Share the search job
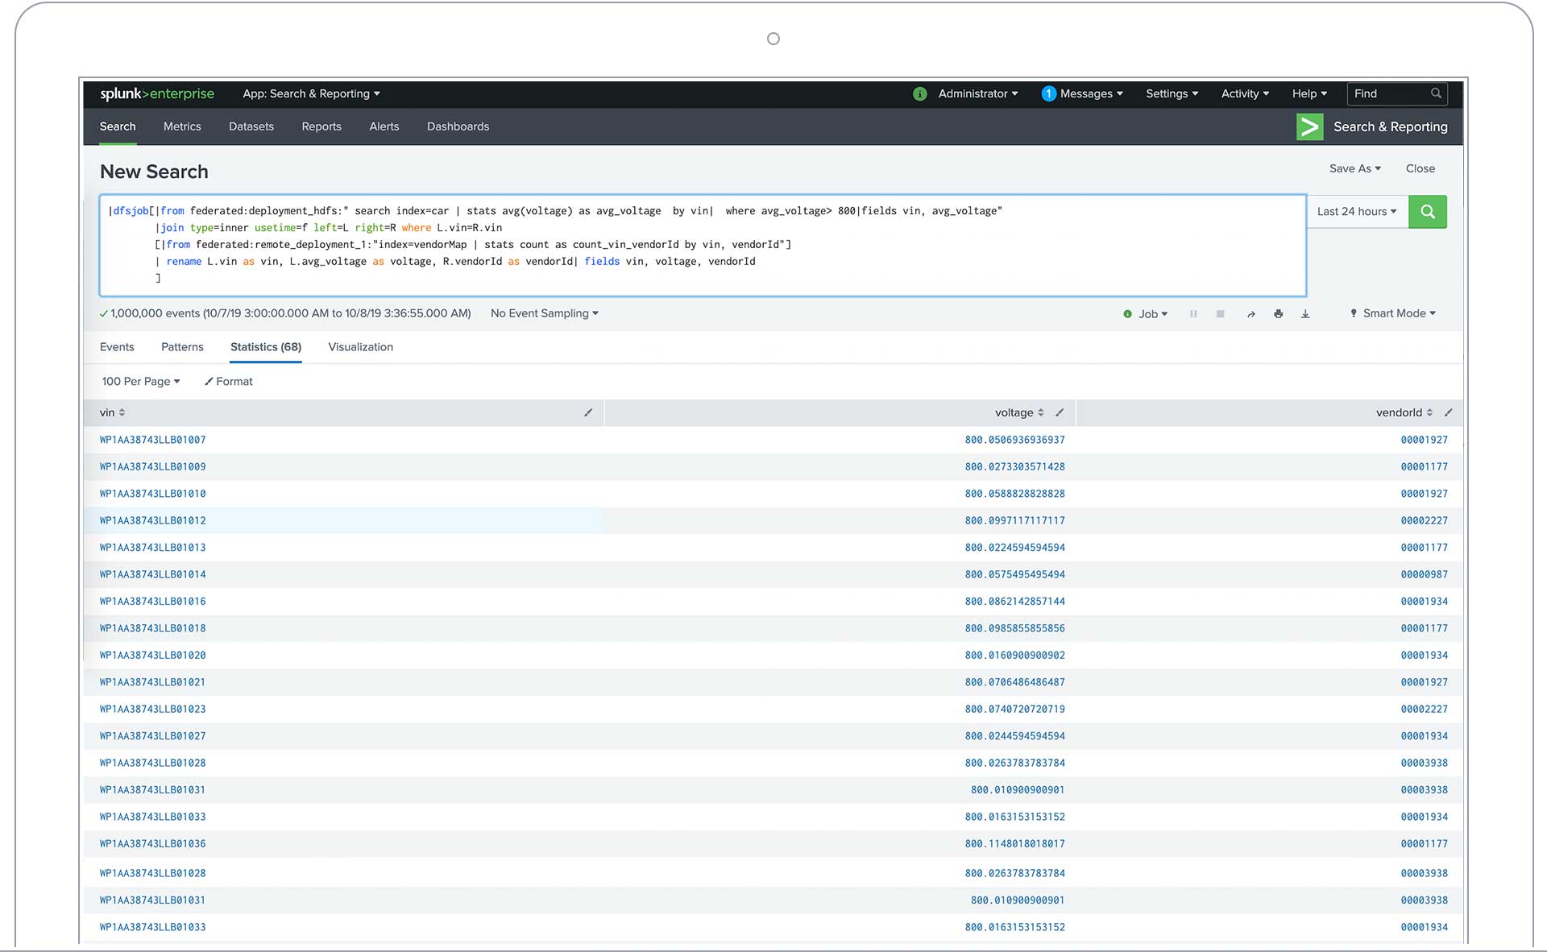Image resolution: width=1547 pixels, height=952 pixels. point(1250,314)
